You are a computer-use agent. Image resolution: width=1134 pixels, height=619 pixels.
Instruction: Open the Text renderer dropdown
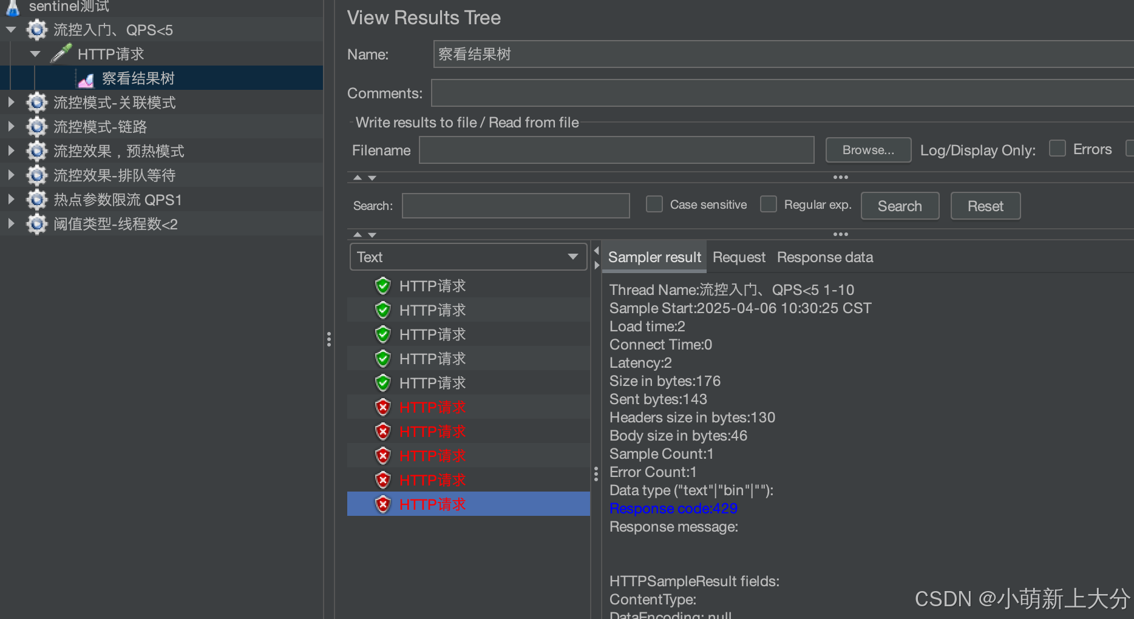point(468,257)
